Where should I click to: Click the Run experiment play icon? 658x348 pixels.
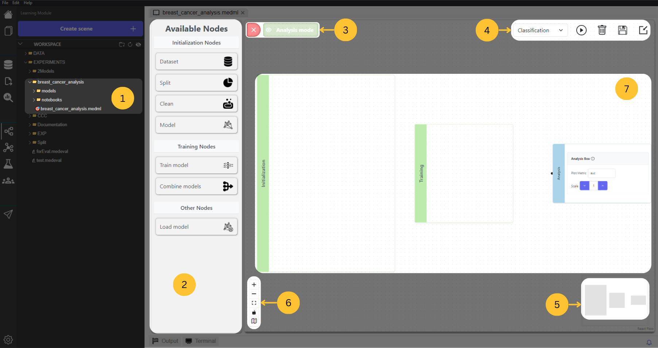[x=581, y=30]
